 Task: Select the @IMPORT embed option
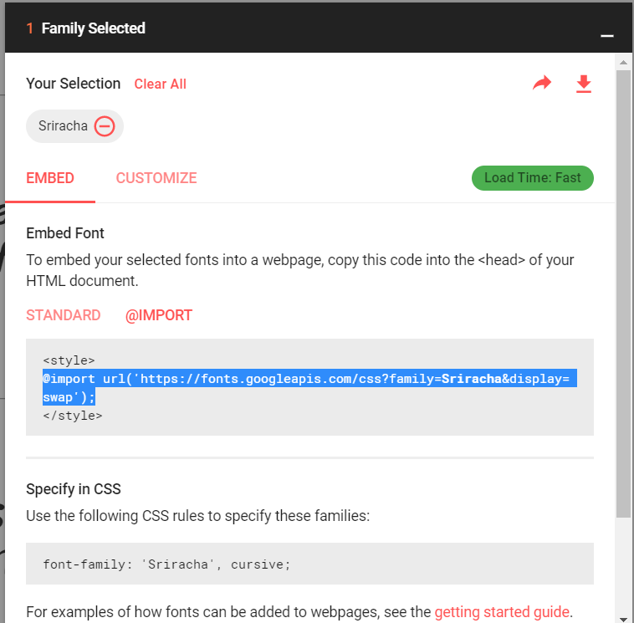click(159, 315)
